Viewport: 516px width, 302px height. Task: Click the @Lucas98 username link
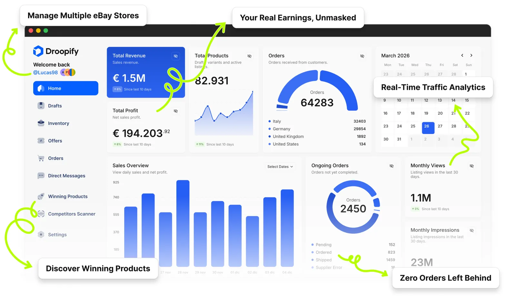[45, 72]
